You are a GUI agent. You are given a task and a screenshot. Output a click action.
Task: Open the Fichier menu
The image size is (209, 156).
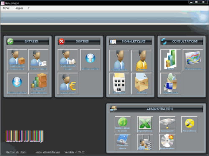click(6, 8)
